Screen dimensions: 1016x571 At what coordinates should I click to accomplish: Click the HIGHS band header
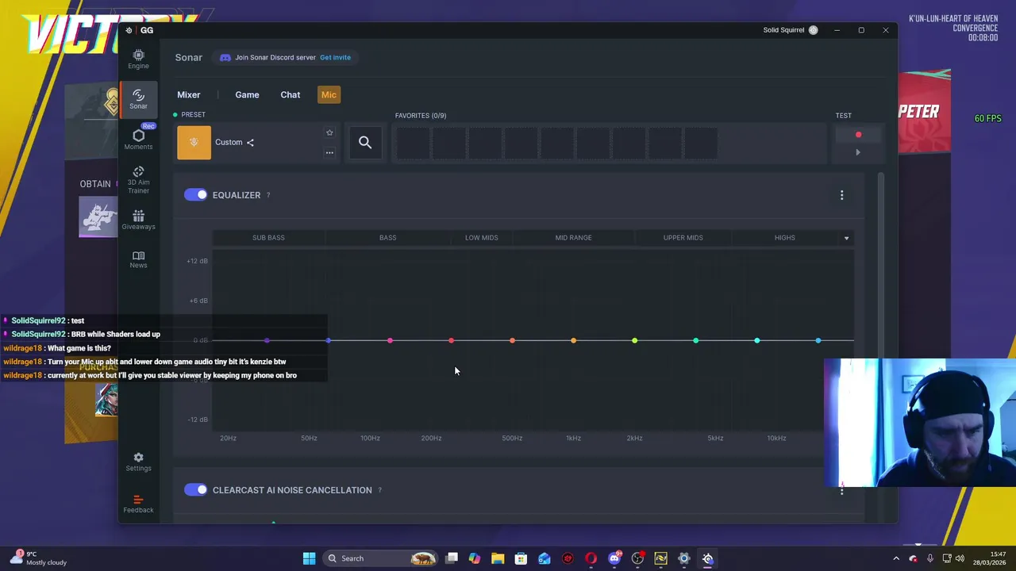(x=784, y=238)
